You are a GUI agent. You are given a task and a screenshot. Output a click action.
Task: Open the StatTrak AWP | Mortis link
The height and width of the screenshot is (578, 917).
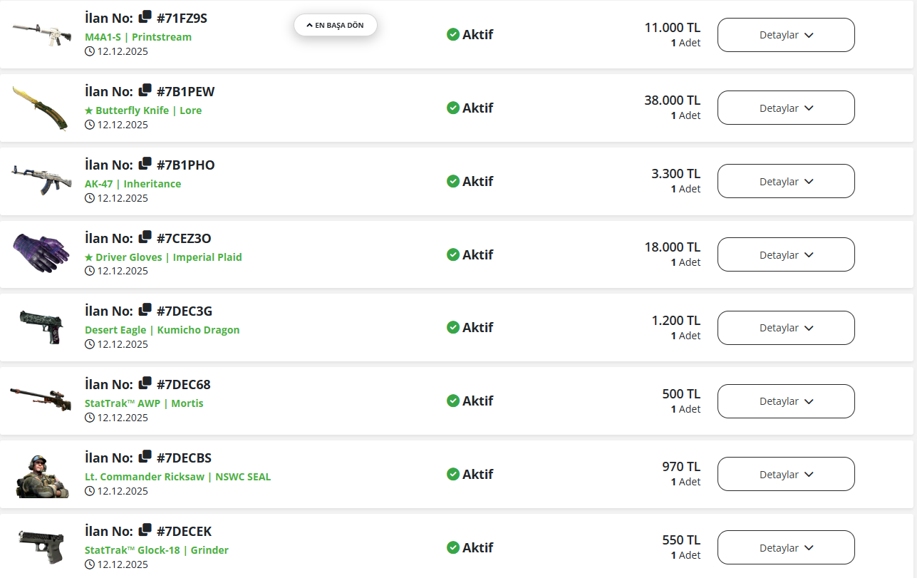(144, 403)
